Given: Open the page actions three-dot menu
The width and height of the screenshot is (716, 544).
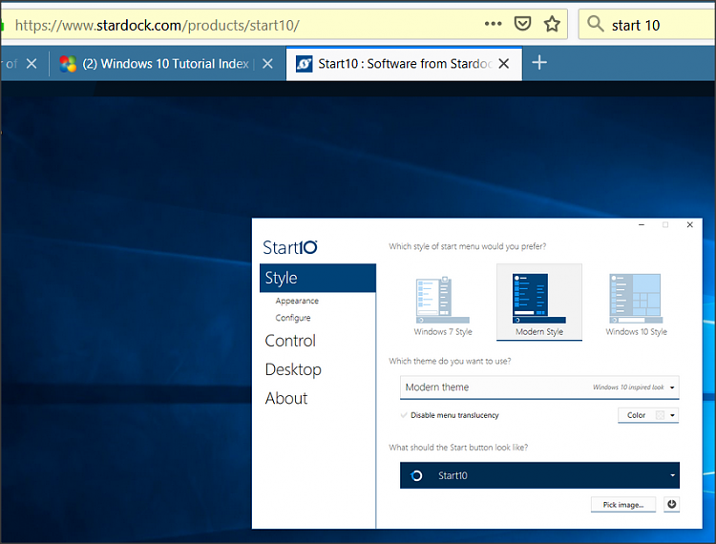Looking at the screenshot, I should (x=494, y=24).
